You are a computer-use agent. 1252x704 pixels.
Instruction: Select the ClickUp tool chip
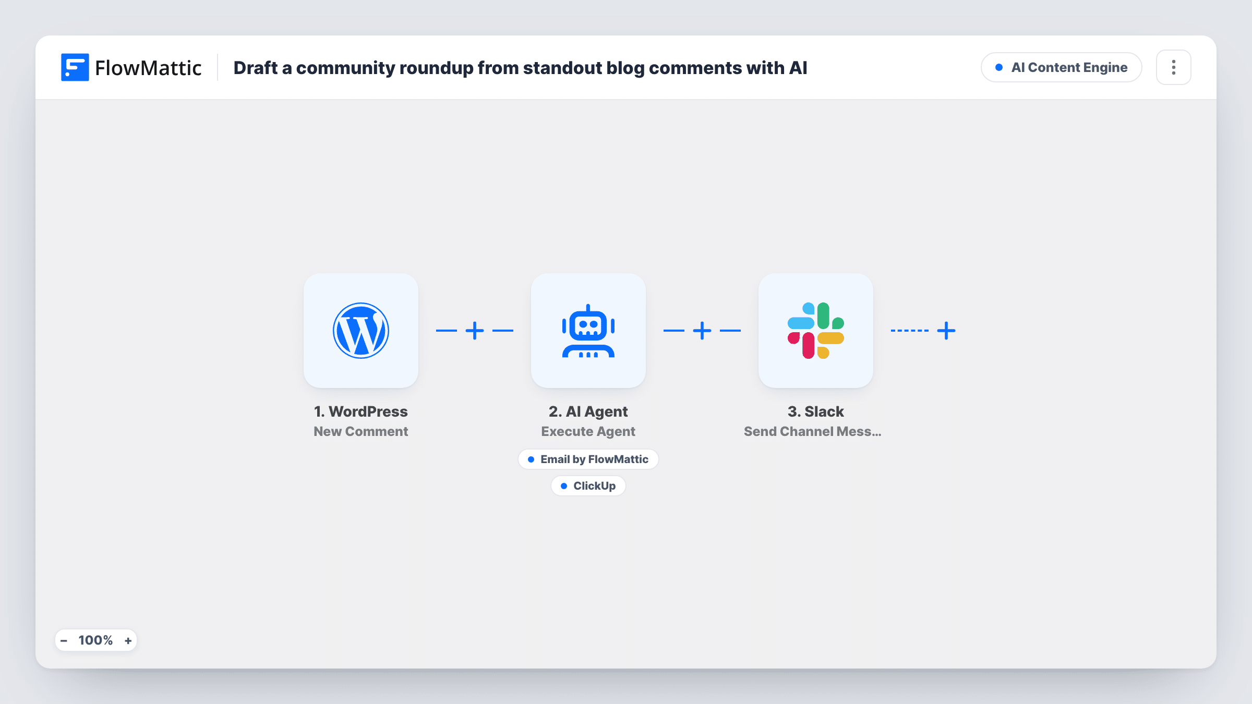(x=588, y=486)
